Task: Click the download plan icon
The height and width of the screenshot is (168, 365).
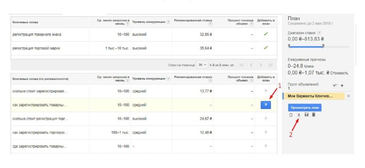Action: 299,115
